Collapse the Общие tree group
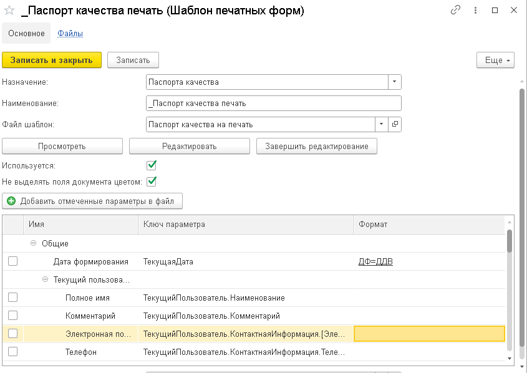The height and width of the screenshot is (373, 527). point(34,243)
